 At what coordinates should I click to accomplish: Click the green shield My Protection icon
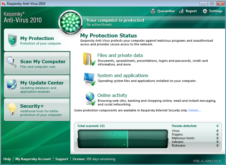click(12, 40)
